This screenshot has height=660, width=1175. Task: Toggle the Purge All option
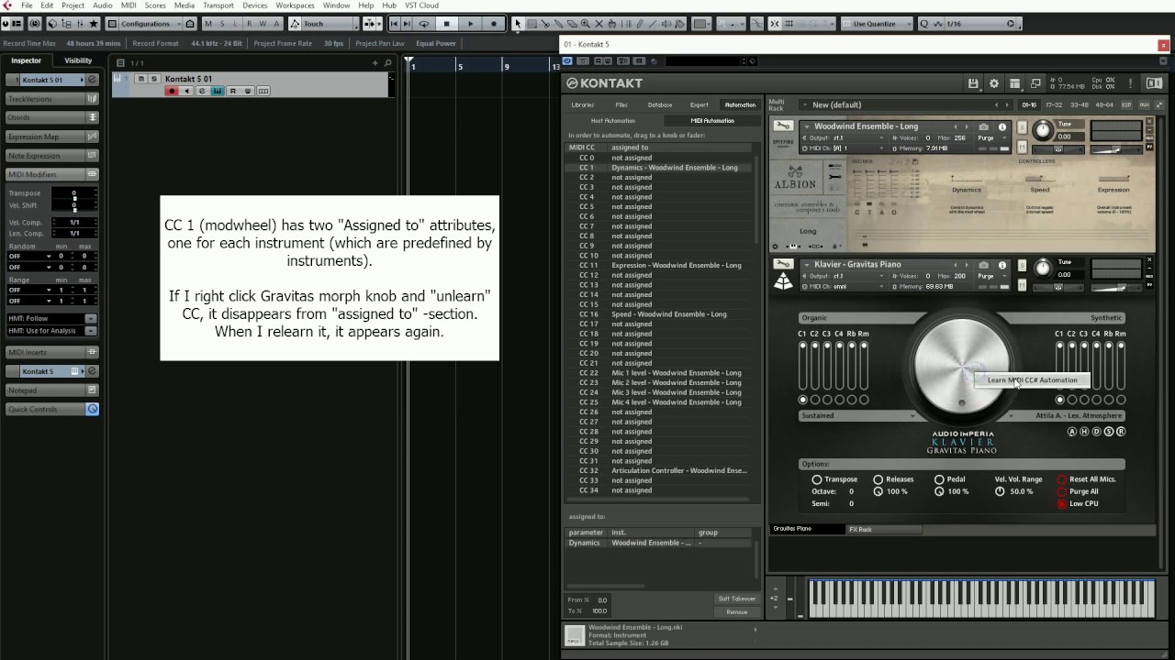tap(1062, 491)
